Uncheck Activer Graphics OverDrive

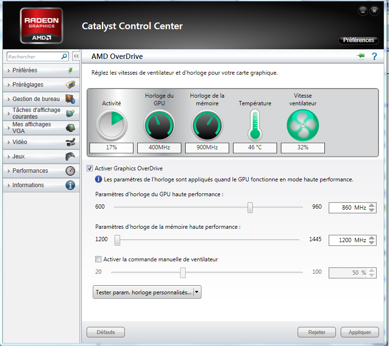[90, 168]
